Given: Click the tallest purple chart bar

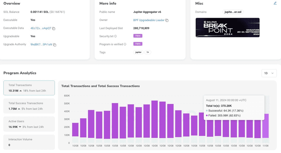Looking at the screenshot, I should pos(155,119).
